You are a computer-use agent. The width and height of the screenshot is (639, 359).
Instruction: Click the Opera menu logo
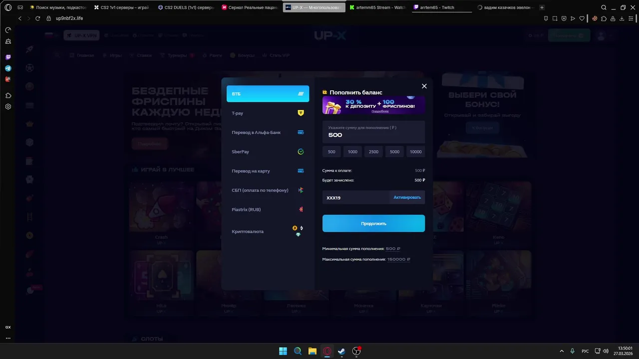coord(8,7)
